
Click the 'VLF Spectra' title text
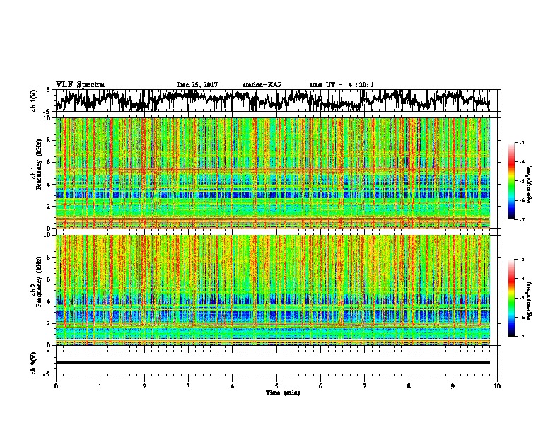[x=80, y=85]
